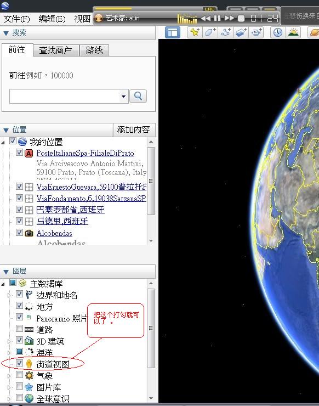Image resolution: width=319 pixels, height=406 pixels.
Task: Open the 文件(F) menu
Action: (17, 19)
